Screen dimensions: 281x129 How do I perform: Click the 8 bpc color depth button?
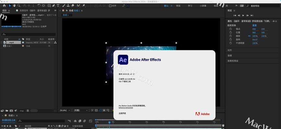pyautogui.click(x=22, y=111)
